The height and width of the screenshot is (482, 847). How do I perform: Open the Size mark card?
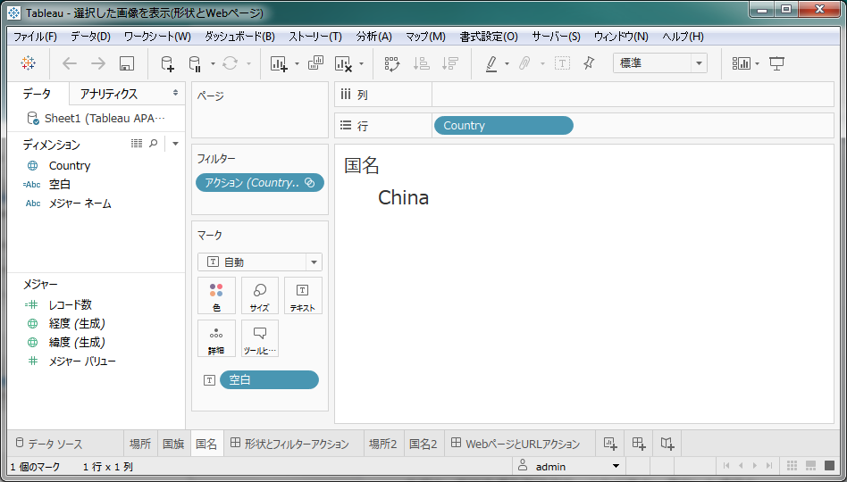coord(260,295)
